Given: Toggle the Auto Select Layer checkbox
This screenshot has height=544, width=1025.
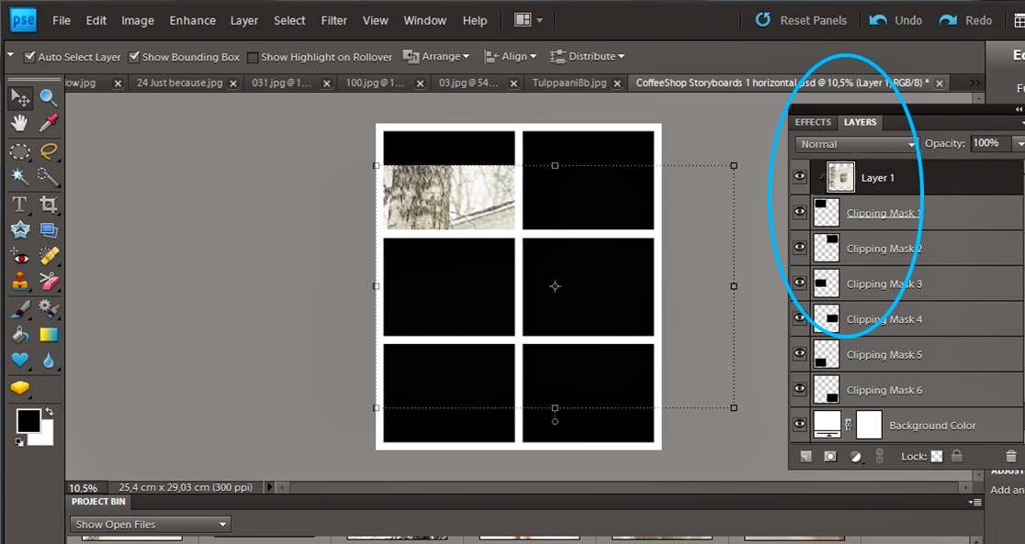Looking at the screenshot, I should click(31, 56).
